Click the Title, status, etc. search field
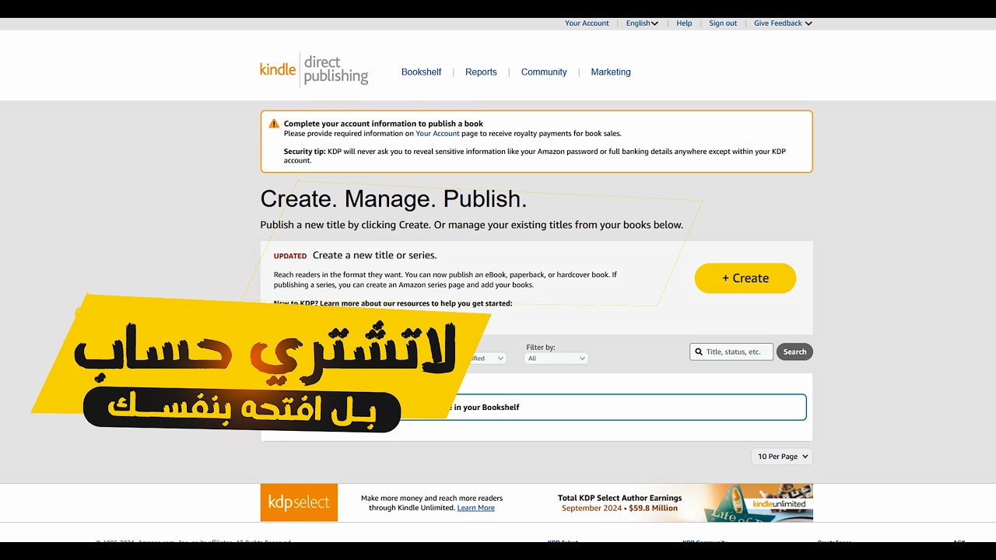The width and height of the screenshot is (996, 560). [731, 352]
